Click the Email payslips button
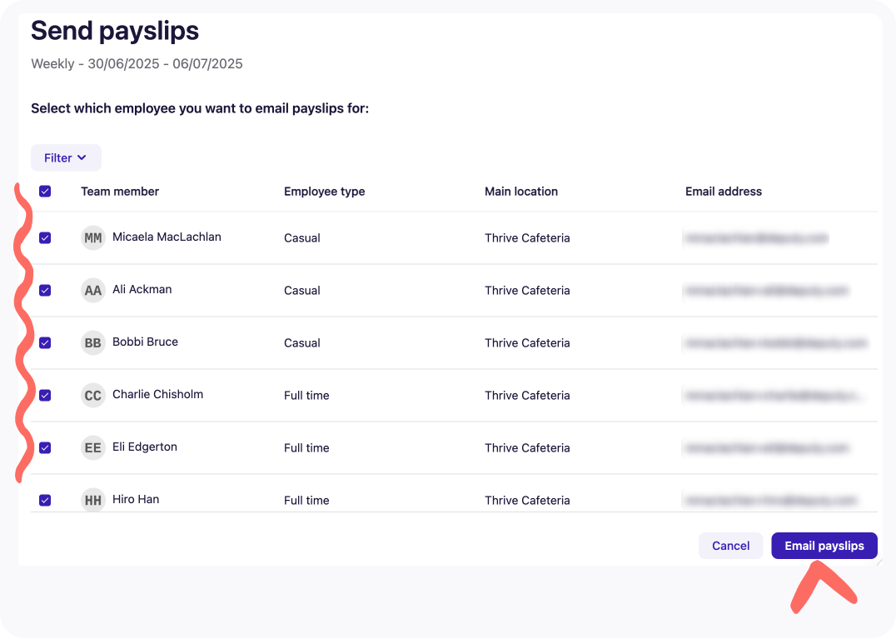896x639 pixels. coord(824,546)
